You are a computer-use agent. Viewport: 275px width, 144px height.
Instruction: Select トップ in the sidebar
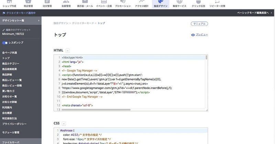click(x=6, y=58)
